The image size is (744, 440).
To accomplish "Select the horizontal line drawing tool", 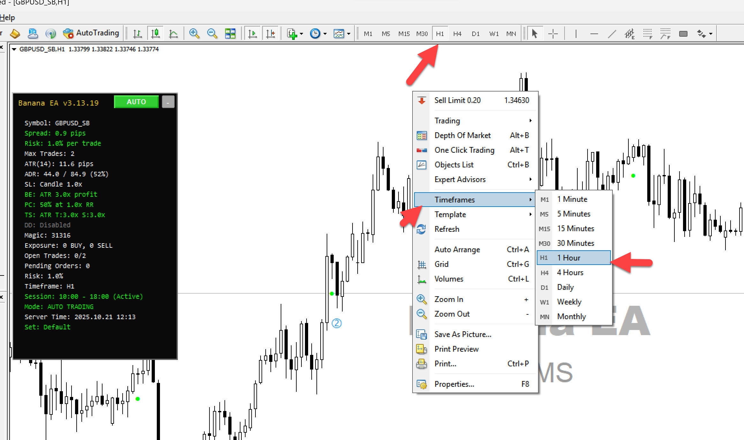I will point(594,33).
